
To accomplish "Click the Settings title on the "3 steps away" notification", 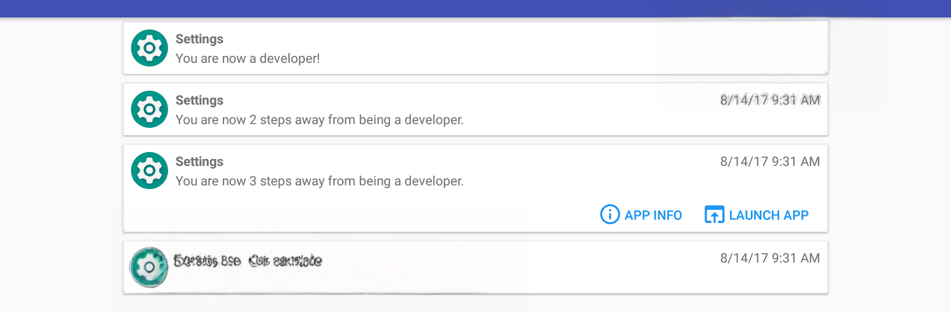I will coord(200,162).
